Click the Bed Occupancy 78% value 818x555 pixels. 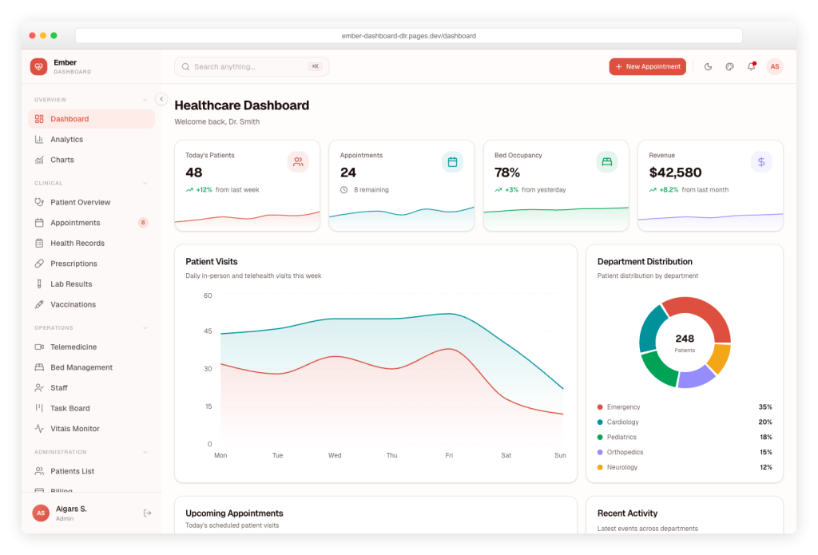(x=507, y=172)
